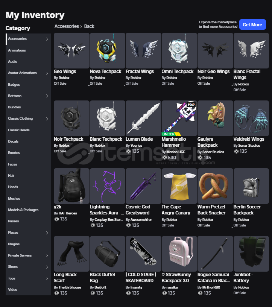Open the Warm Pretzel Back Snacker image

tap(215, 186)
